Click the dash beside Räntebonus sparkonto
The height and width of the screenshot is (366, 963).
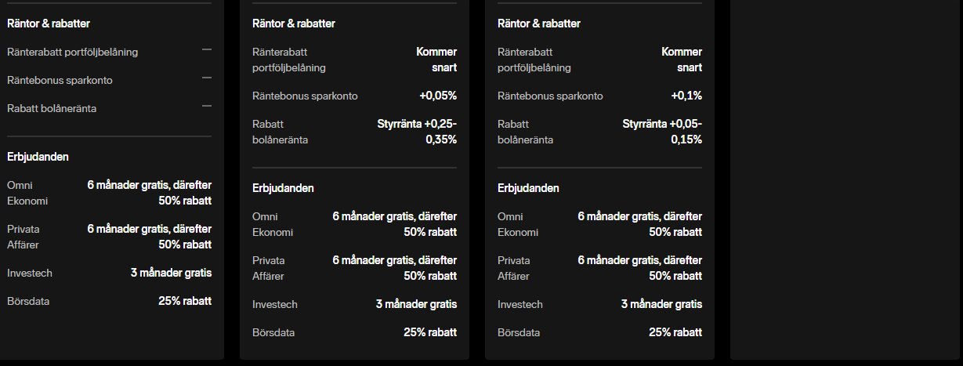click(x=207, y=78)
